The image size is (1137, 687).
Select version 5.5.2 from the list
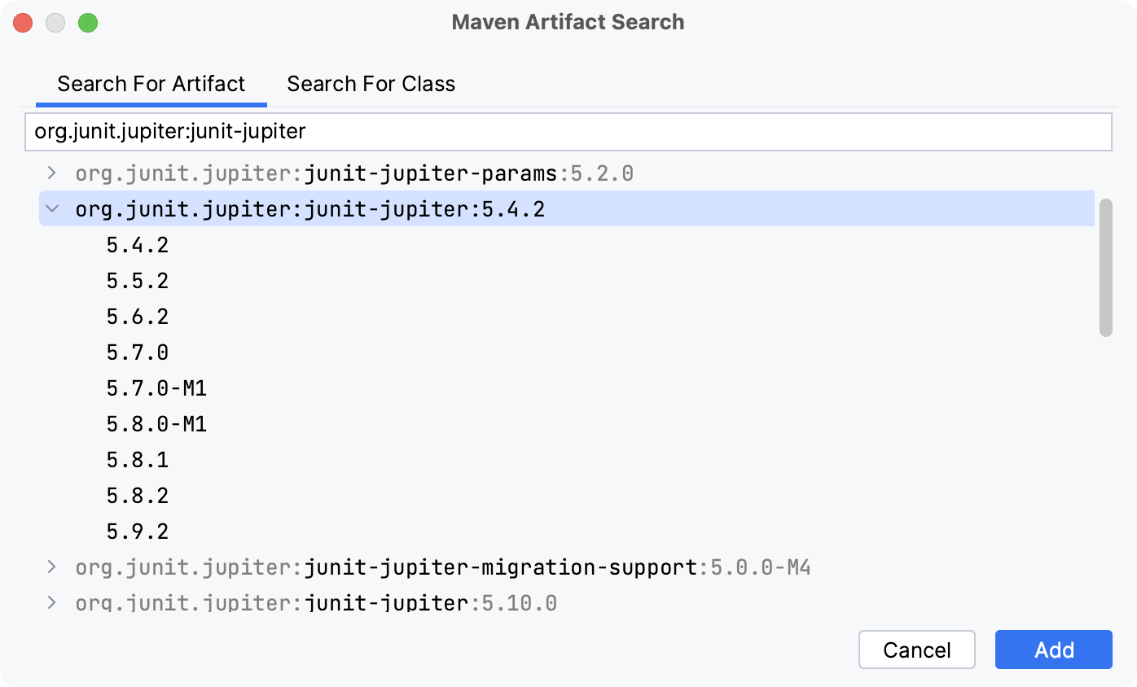click(x=137, y=280)
